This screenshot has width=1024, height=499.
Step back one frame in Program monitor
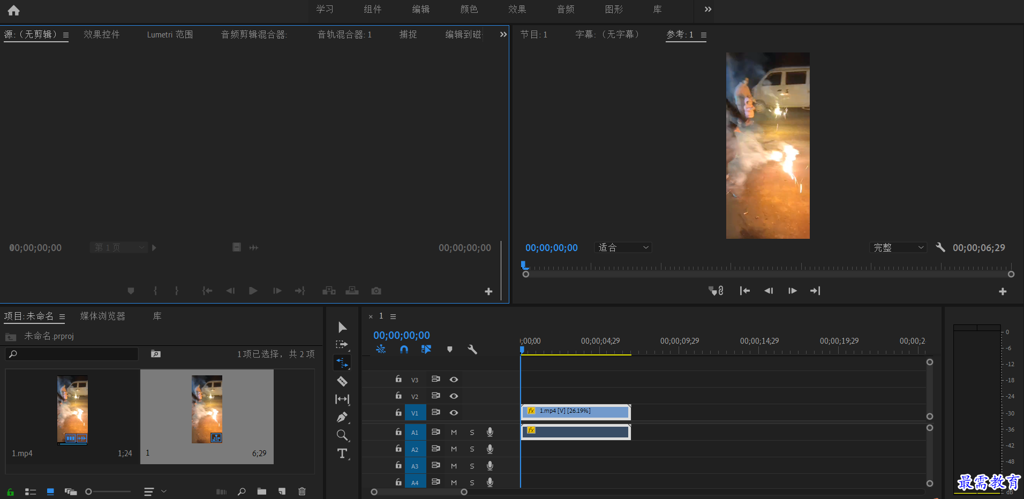(x=769, y=291)
